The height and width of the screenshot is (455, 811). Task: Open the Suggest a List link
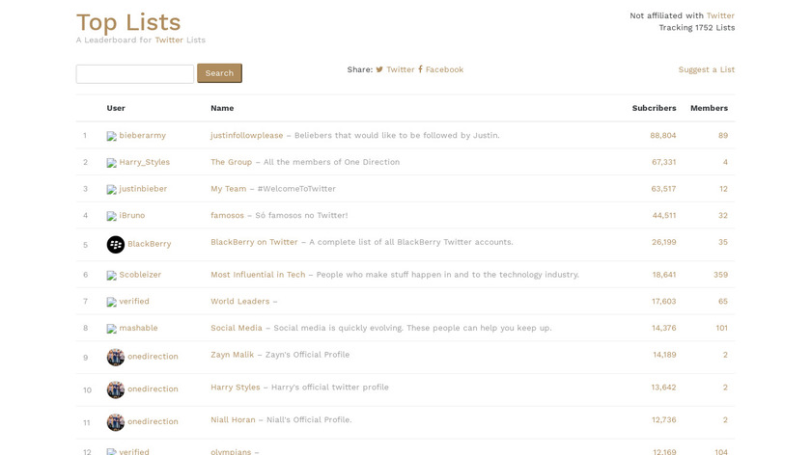(x=706, y=69)
